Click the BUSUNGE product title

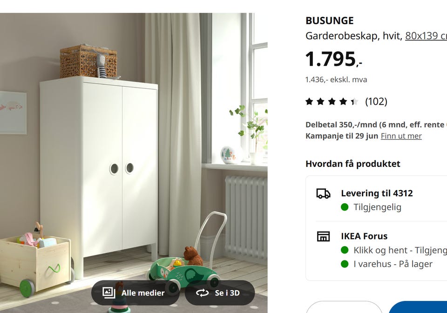coord(330,20)
